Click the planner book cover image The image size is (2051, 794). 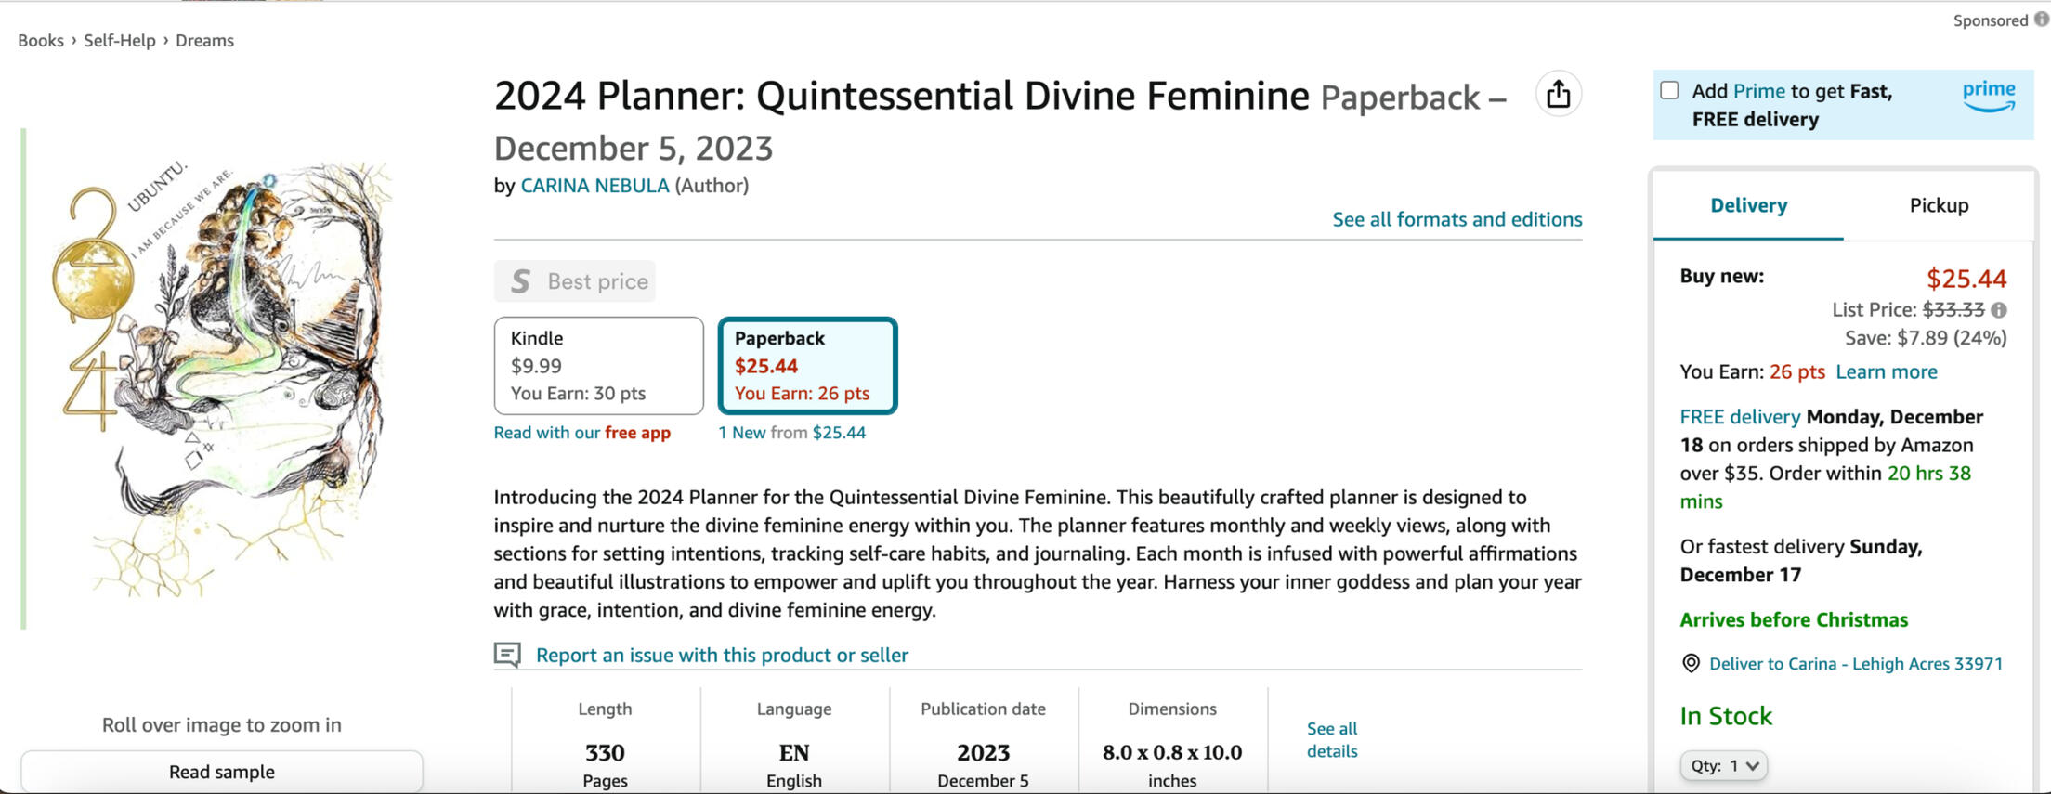pos(223,379)
